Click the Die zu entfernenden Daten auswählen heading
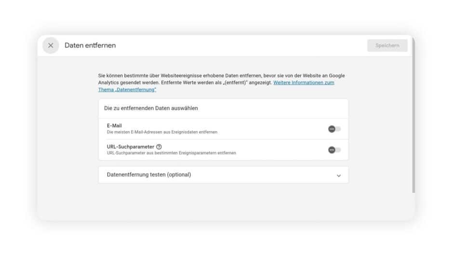The image size is (453, 255). [x=151, y=108]
